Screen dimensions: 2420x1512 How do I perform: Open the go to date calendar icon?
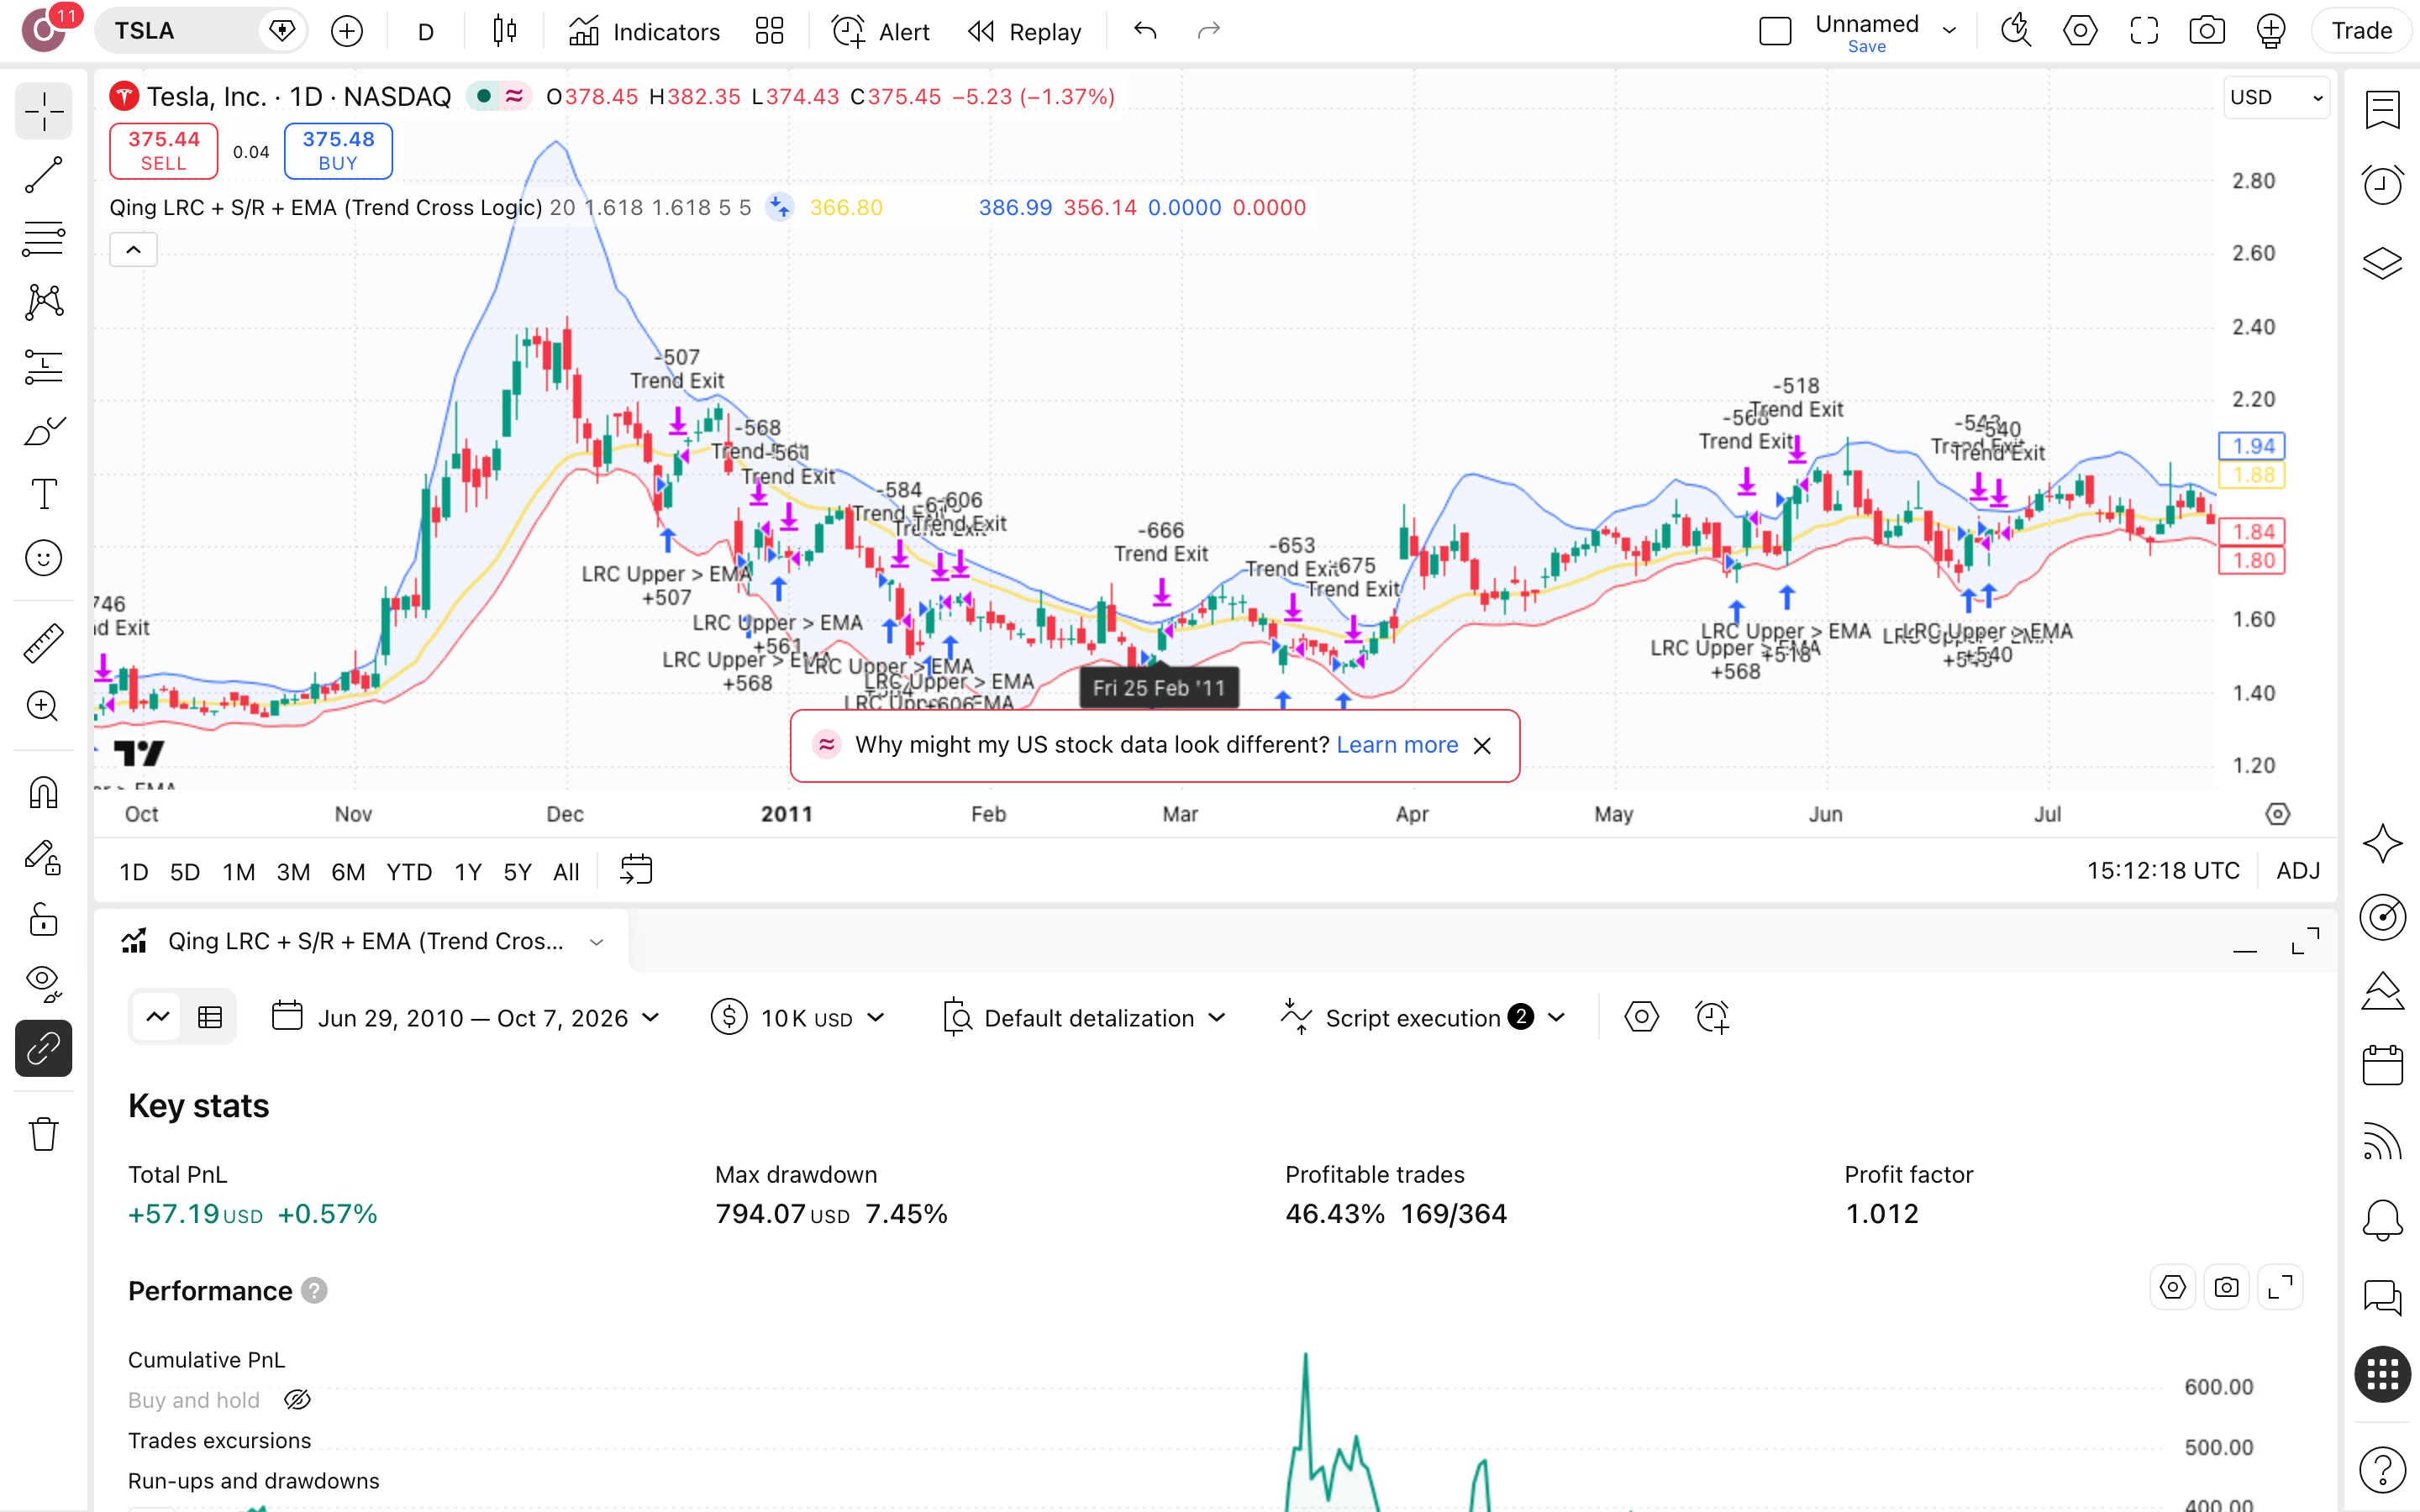[636, 869]
